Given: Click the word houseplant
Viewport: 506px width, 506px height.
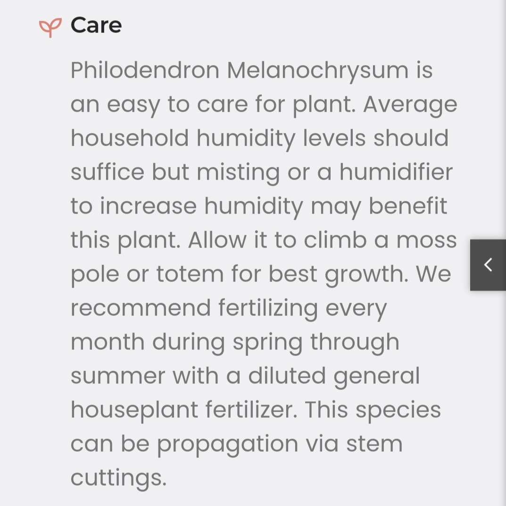Looking at the screenshot, I should click(x=134, y=410).
